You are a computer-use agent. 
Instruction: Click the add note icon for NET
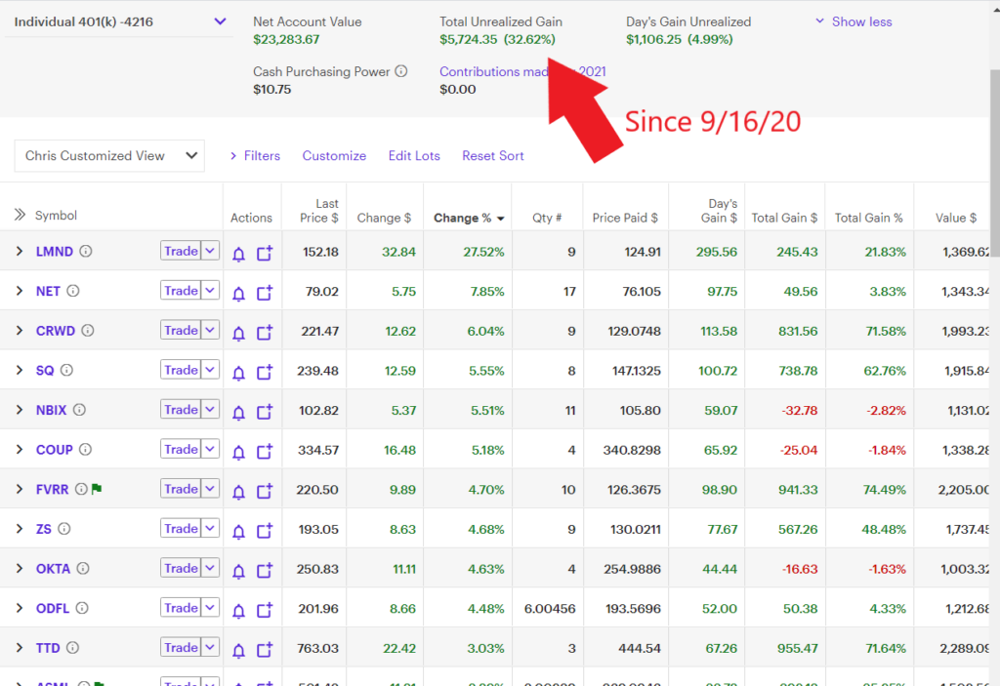click(x=265, y=292)
